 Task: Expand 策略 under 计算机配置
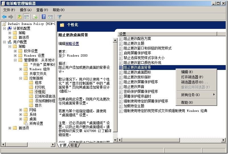point(10,33)
